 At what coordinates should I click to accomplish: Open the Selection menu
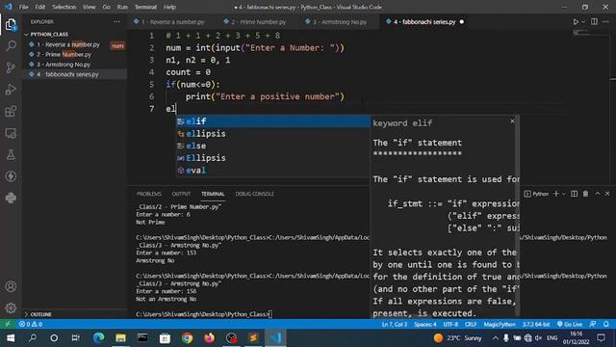pyautogui.click(x=64, y=7)
